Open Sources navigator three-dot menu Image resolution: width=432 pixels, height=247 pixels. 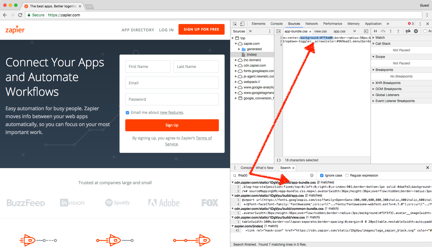point(270,31)
